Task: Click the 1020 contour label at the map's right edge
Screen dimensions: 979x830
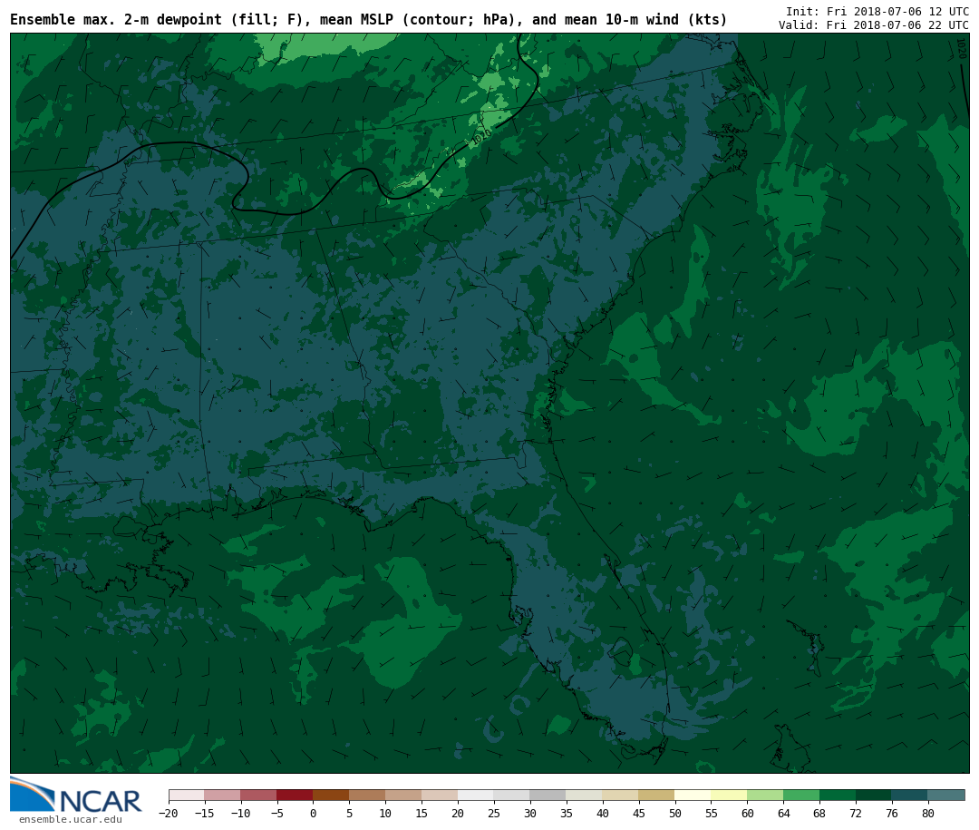Action: coord(962,49)
